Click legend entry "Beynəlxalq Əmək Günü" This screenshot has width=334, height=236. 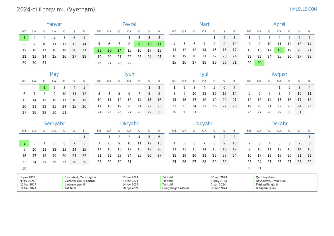click(x=272, y=181)
